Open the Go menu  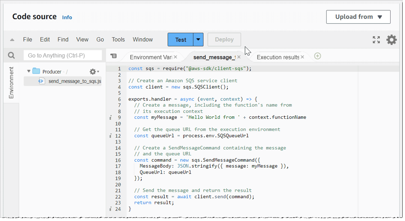click(x=100, y=40)
